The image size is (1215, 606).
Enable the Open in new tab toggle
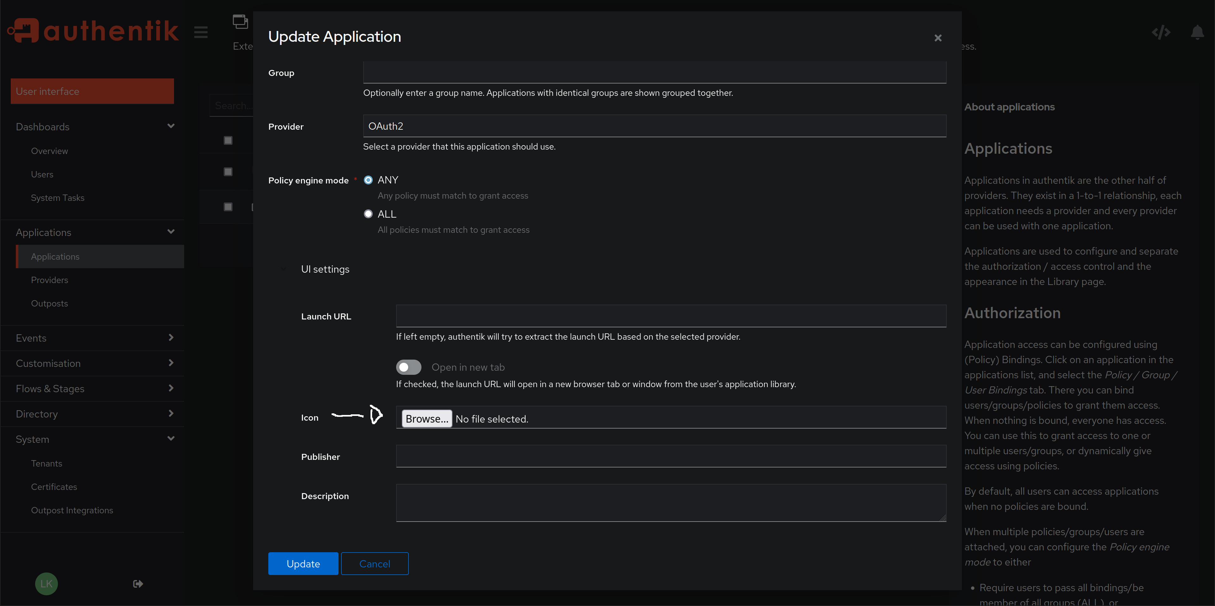coord(408,367)
